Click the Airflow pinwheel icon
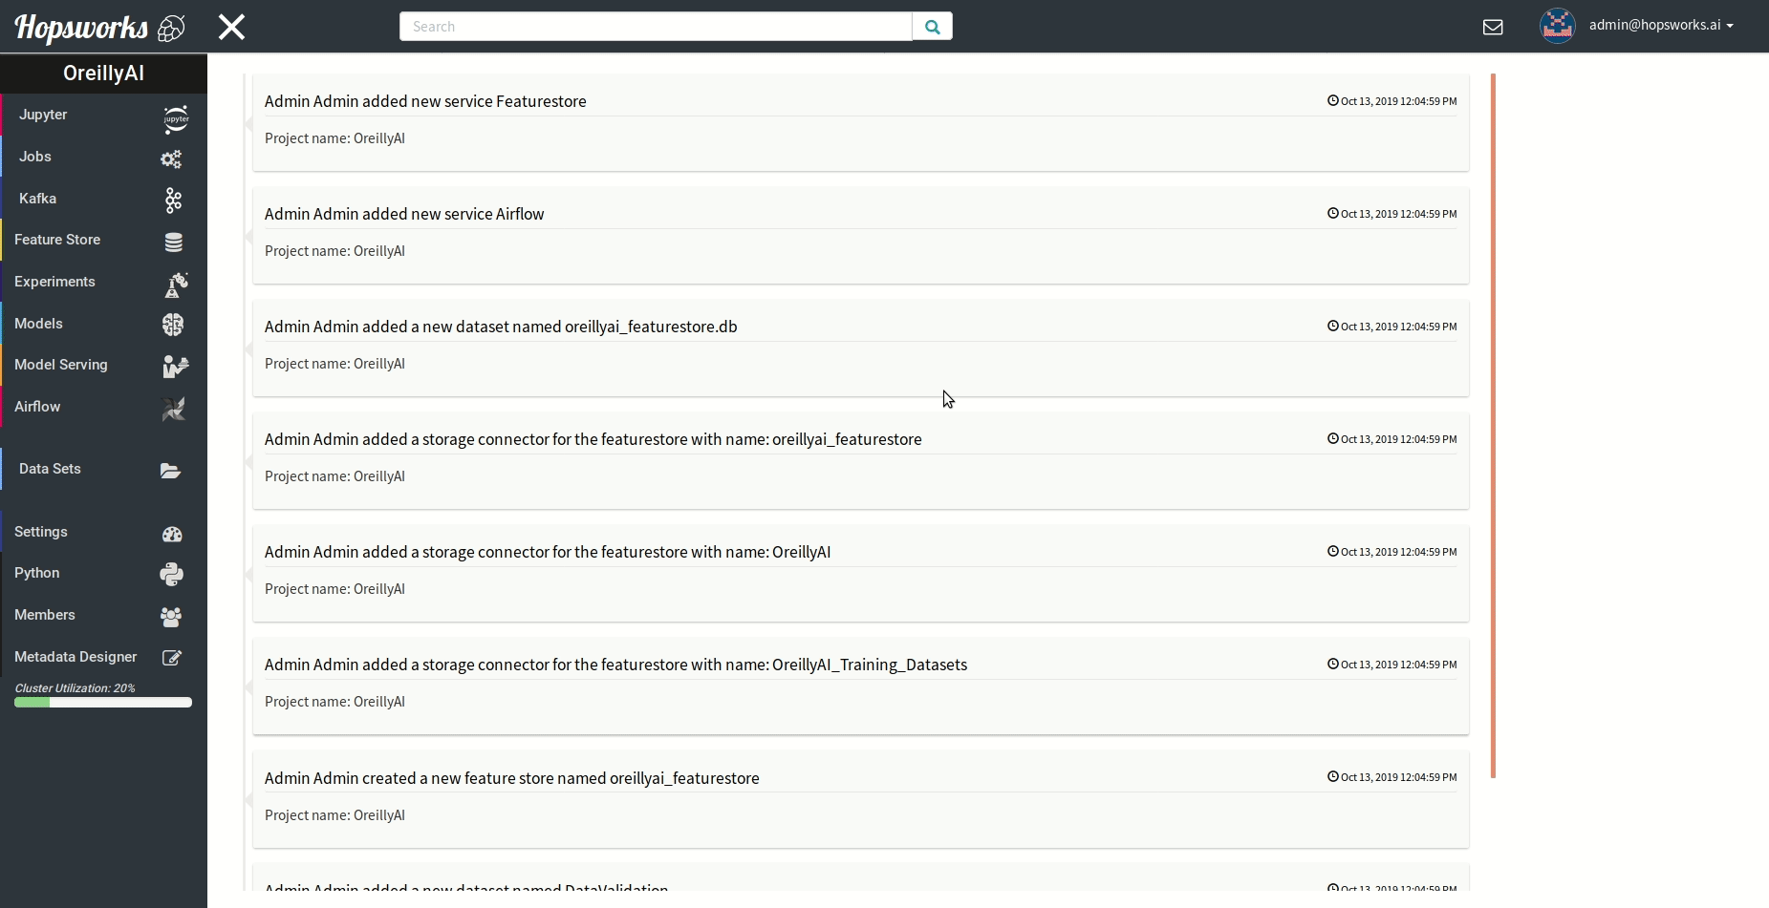1769x908 pixels. 173,409
